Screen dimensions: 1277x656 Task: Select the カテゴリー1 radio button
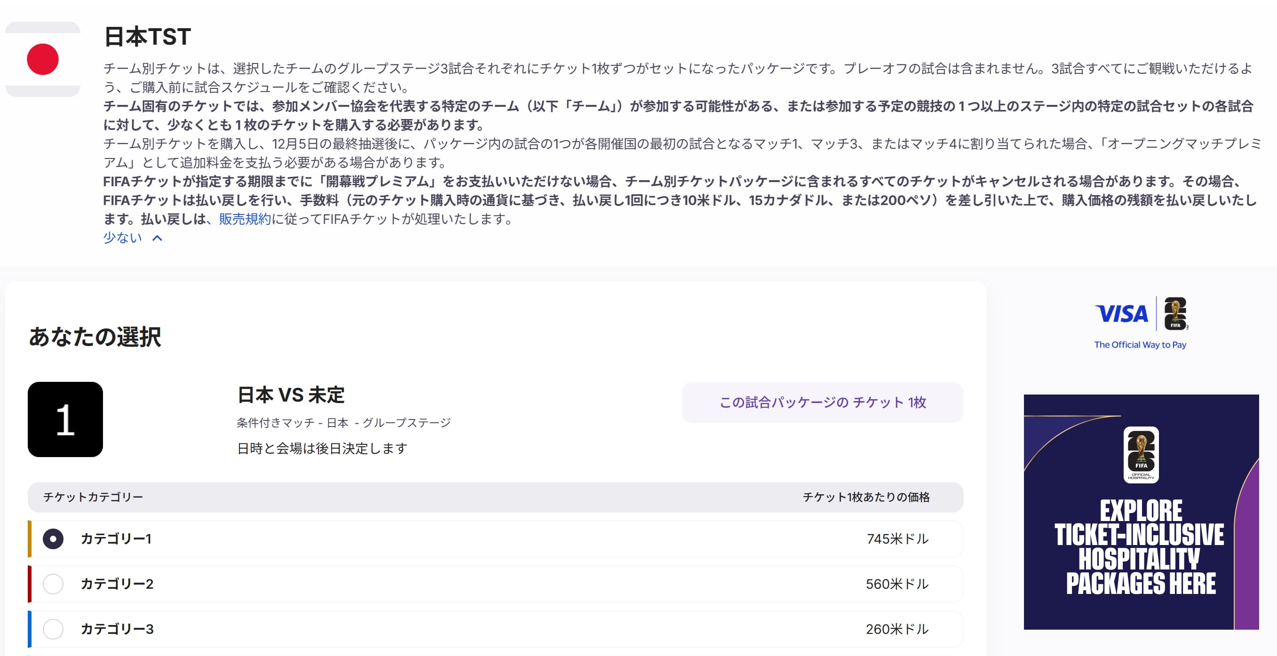tap(53, 538)
